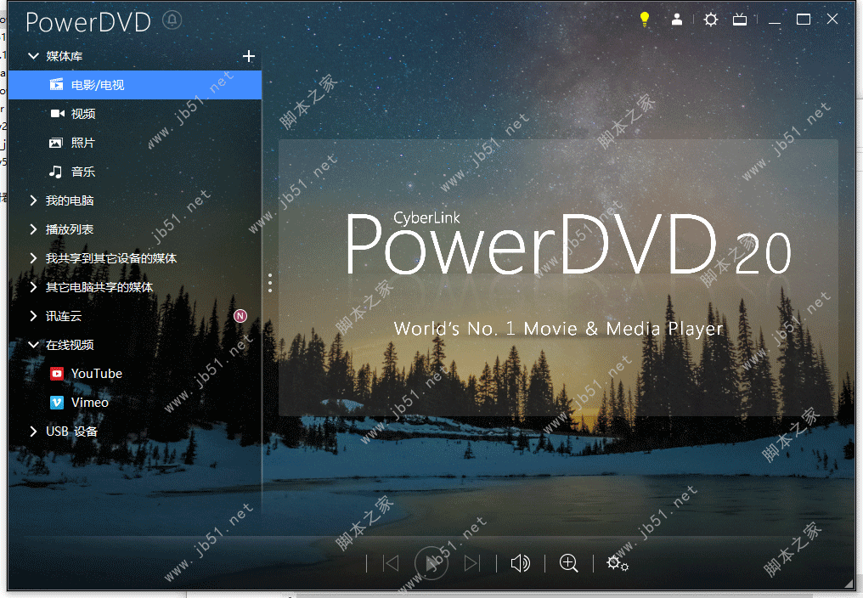Screen dimensions: 863x598
Task: Click the sidebar splitter three-dot handle
Action: [x=270, y=283]
